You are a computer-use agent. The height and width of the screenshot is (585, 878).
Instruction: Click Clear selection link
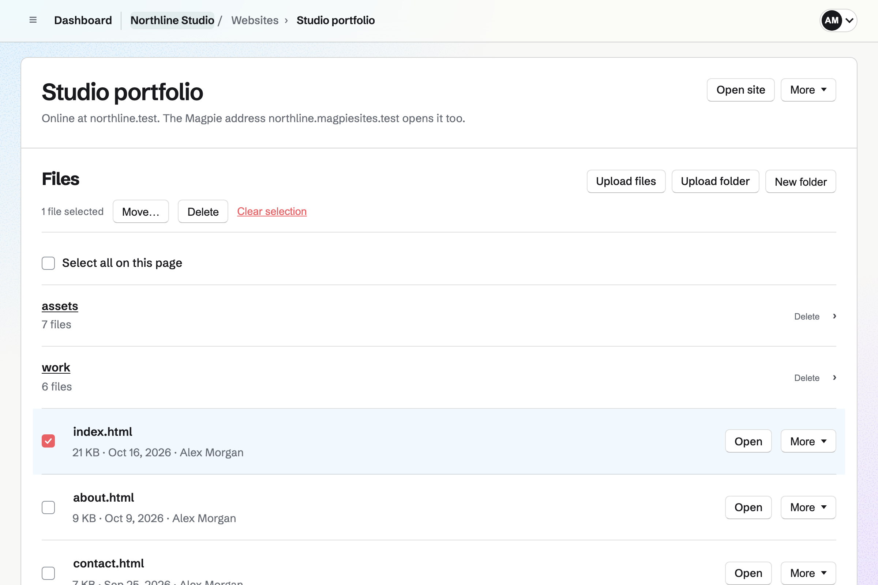pos(272,212)
